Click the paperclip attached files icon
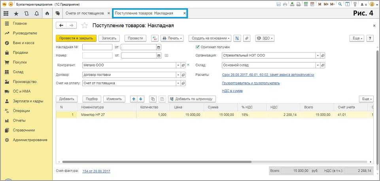This screenshot has width=380, height=181. 247,38
